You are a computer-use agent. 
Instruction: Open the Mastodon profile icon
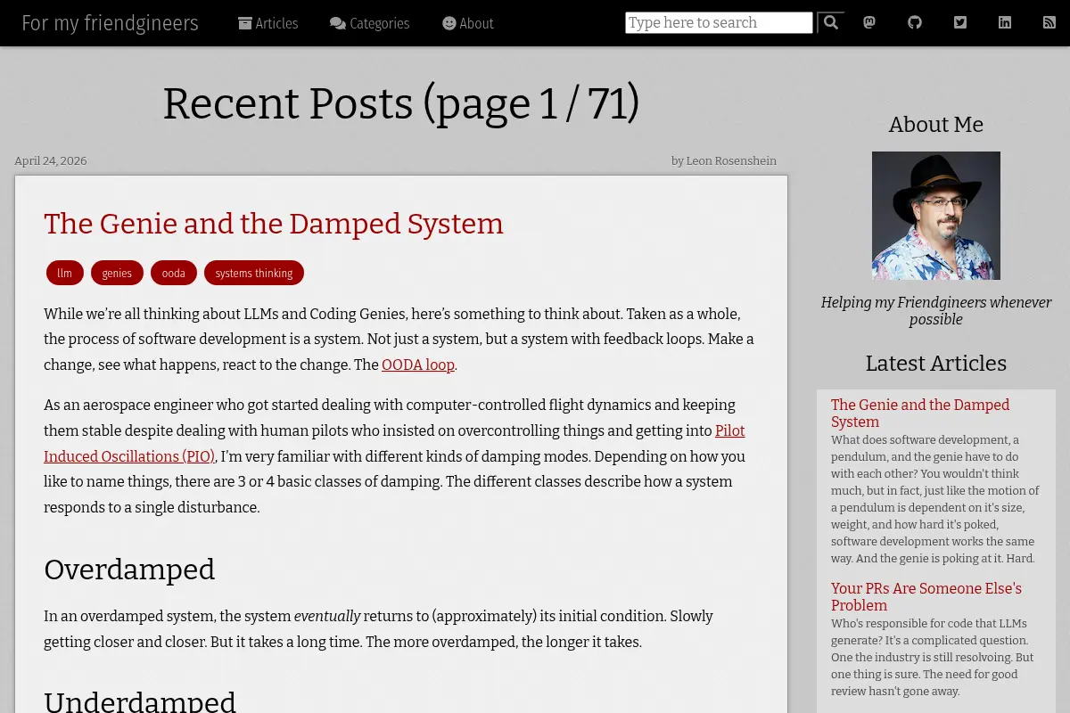[869, 22]
